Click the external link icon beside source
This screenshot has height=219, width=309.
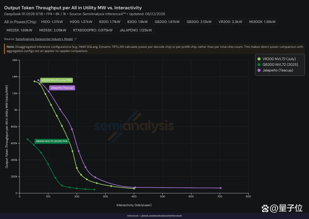[75, 39]
